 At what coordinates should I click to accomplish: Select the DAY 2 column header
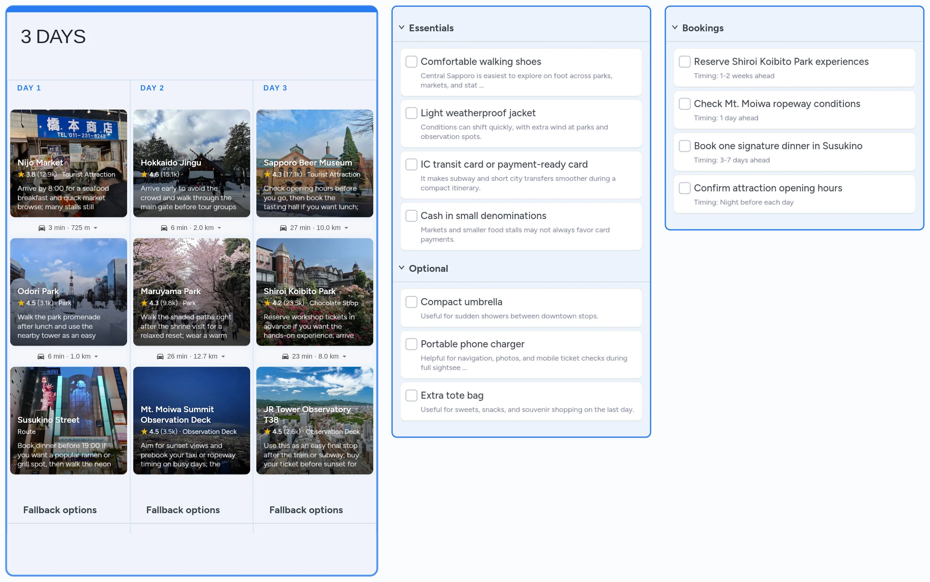click(152, 88)
